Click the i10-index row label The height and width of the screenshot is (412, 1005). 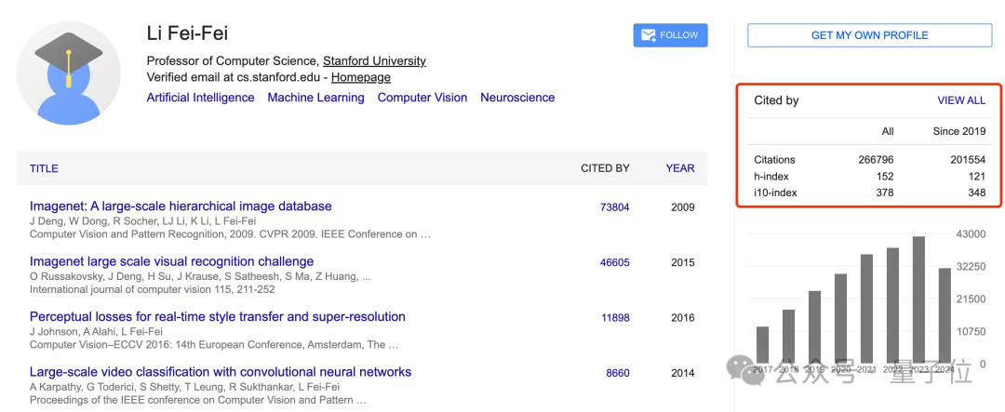pos(775,193)
